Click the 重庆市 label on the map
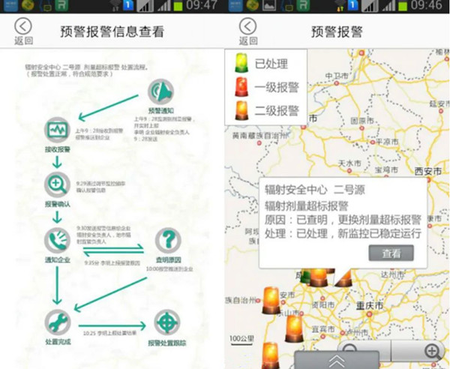 [369, 307]
